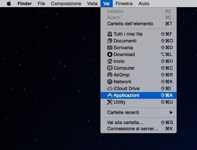Open the Vista menu

(x=92, y=4)
